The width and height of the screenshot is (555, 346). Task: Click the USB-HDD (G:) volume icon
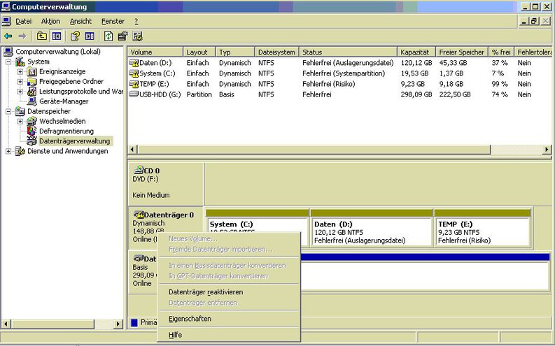134,94
